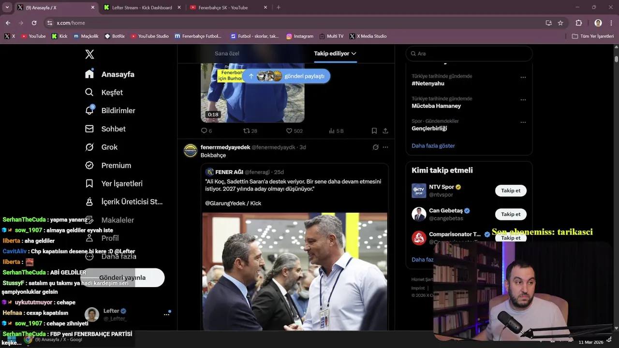Open fenerrmedyayedek username link

[225, 147]
